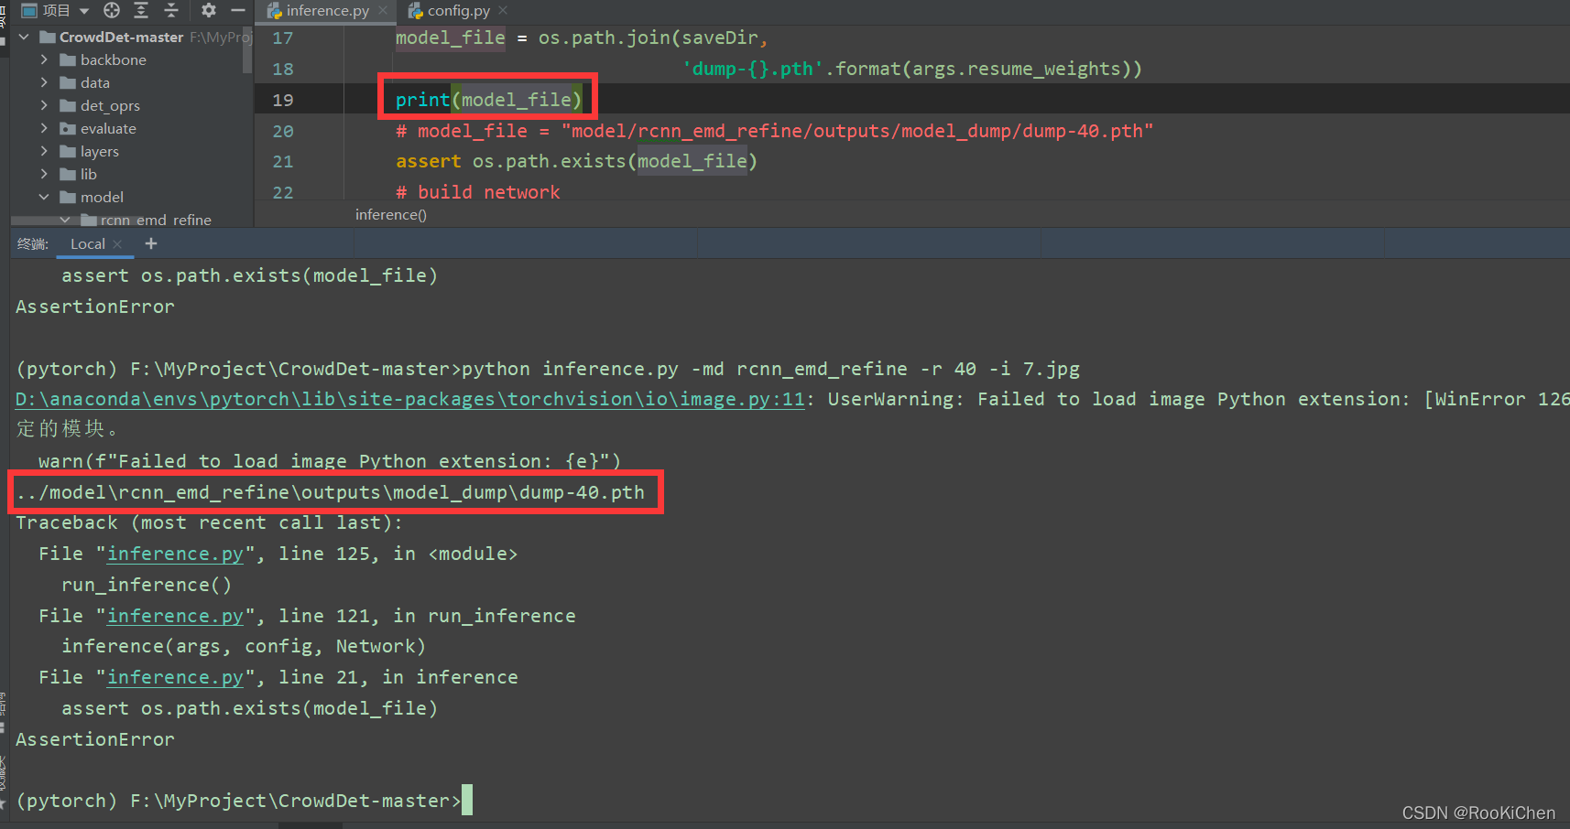Collapse the CrowdDet-master root folder

(24, 37)
